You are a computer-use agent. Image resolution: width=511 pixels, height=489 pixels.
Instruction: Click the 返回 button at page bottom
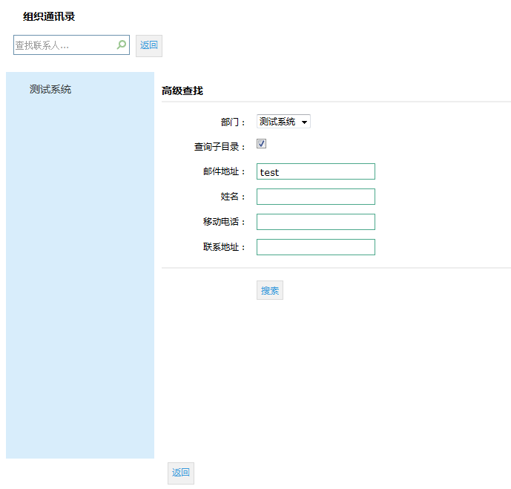tap(181, 473)
